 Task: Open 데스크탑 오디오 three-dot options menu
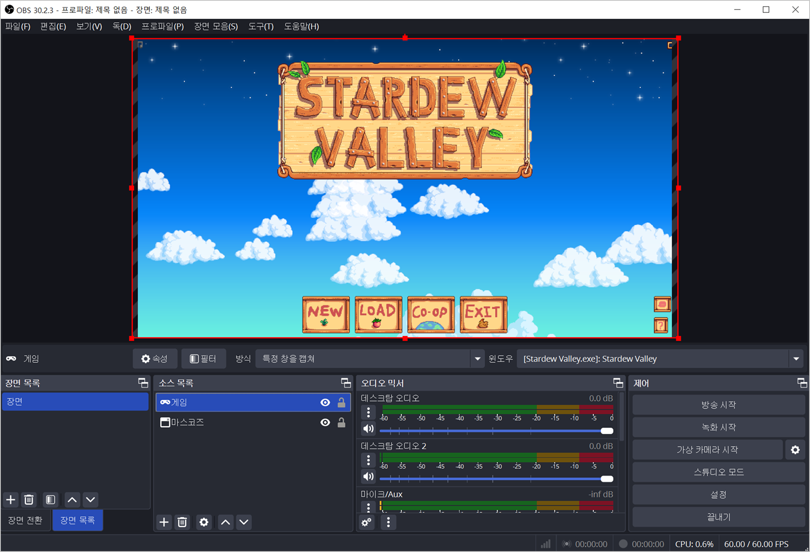pyautogui.click(x=368, y=412)
